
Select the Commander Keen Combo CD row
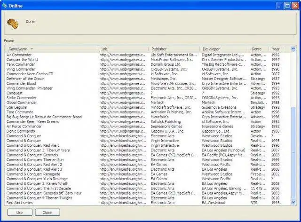coord(147,74)
